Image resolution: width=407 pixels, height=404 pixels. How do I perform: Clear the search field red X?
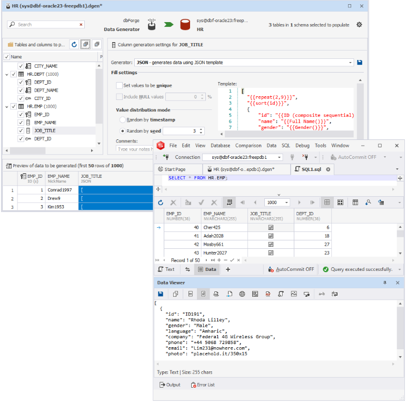(x=81, y=25)
